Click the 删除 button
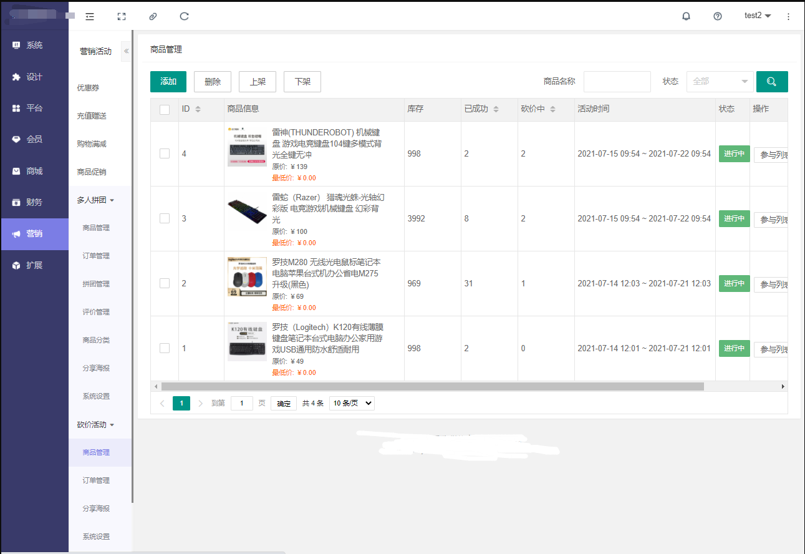The image size is (805, 554). point(213,82)
